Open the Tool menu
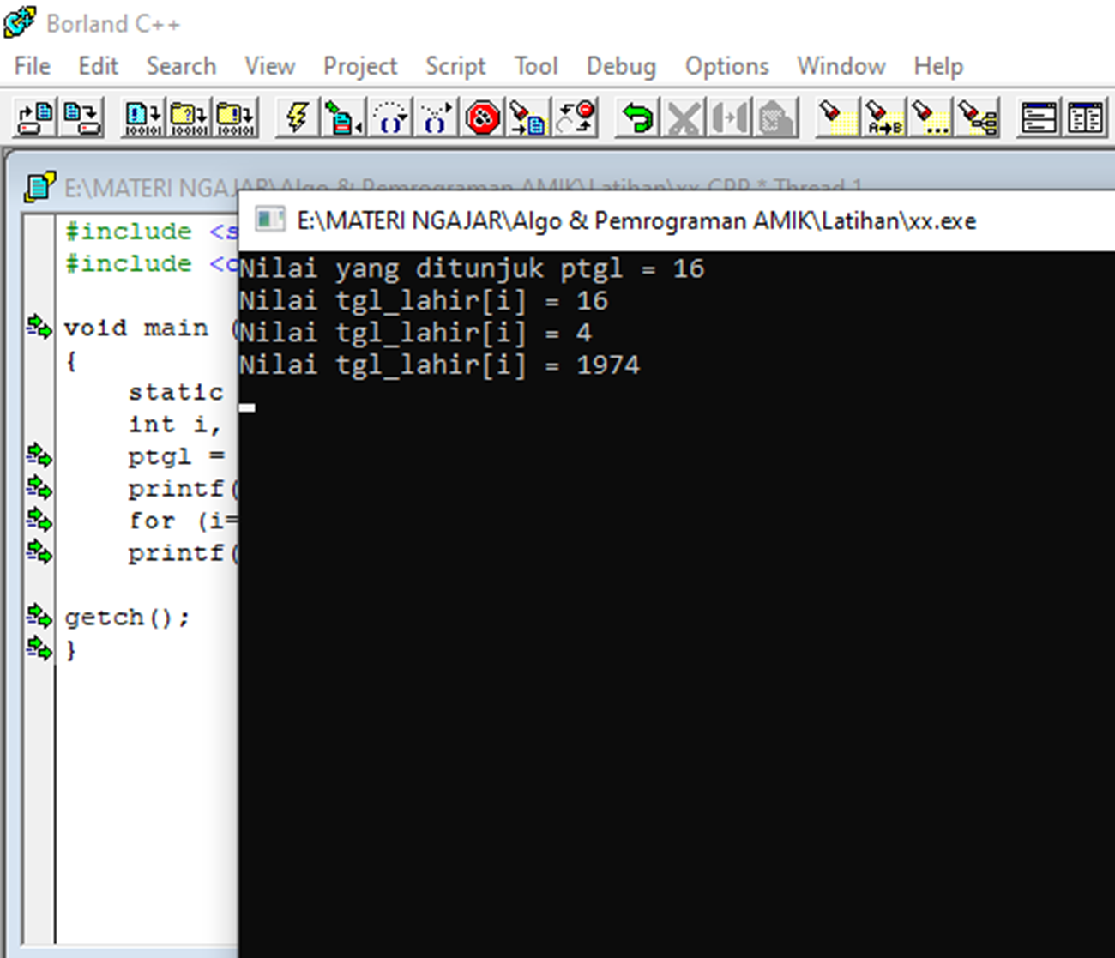The image size is (1115, 958). (536, 66)
